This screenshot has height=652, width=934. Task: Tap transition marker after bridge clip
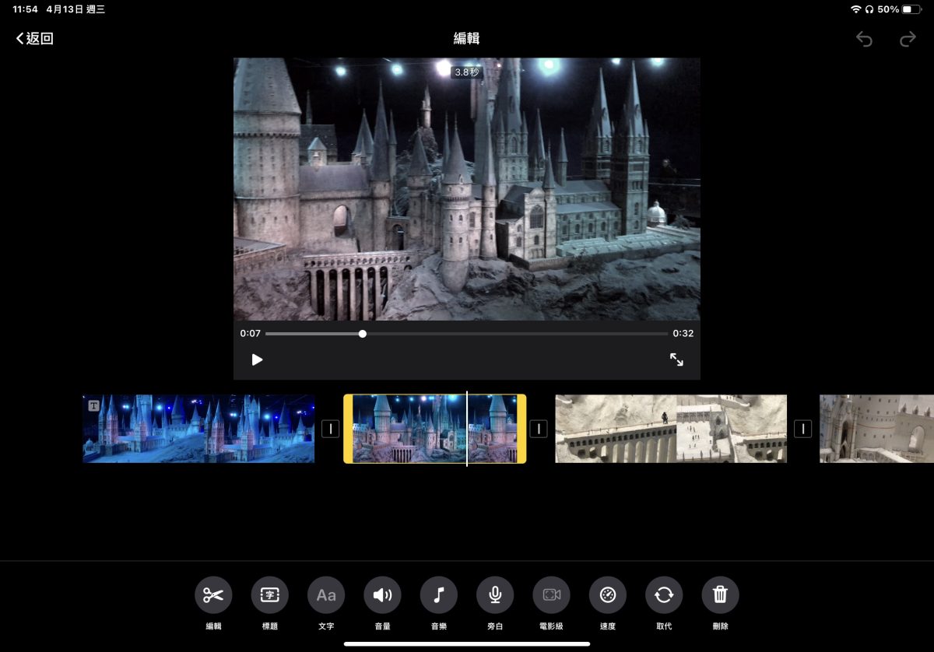click(802, 429)
